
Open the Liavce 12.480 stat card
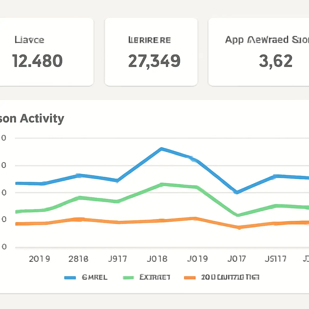click(x=45, y=52)
